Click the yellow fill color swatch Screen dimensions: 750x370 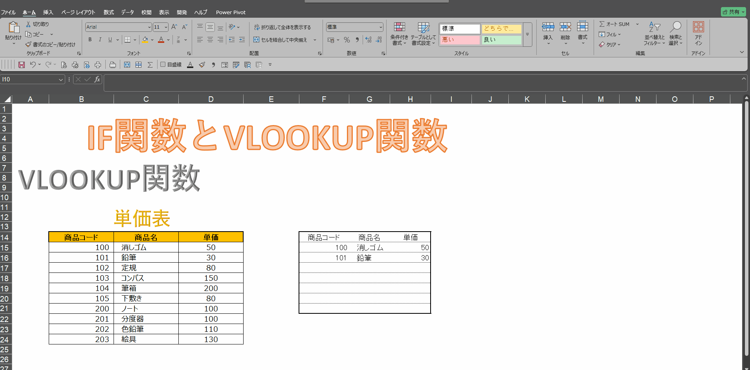coord(145,40)
